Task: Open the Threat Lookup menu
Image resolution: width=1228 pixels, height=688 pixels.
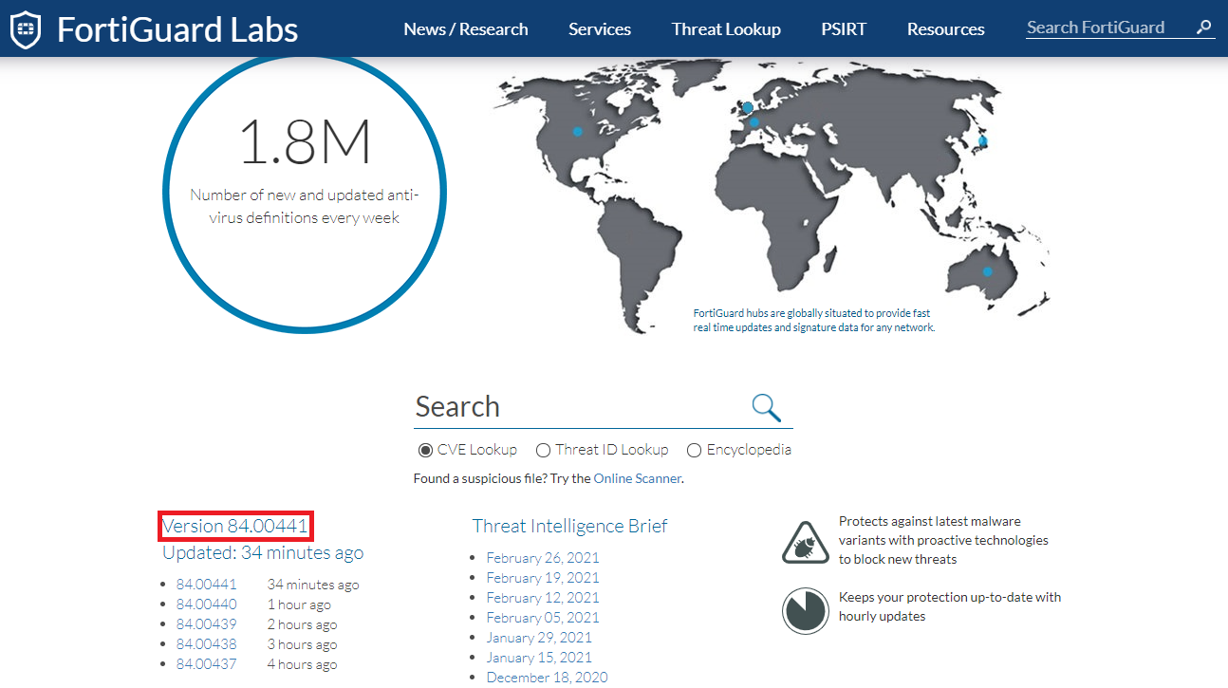Action: pos(726,29)
